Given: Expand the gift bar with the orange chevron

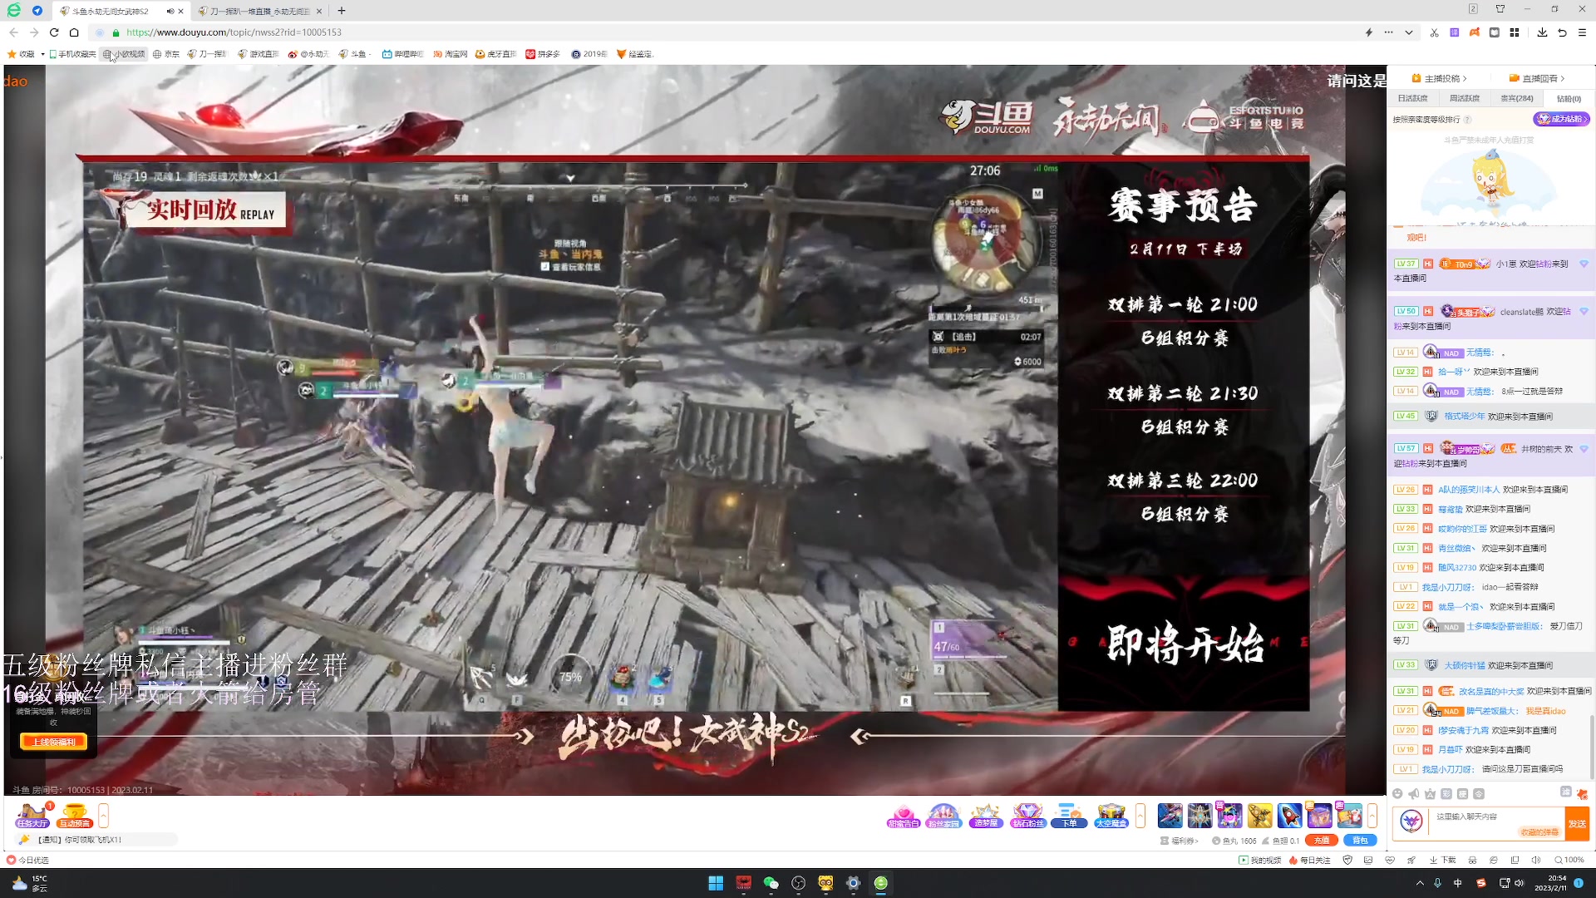Looking at the screenshot, I should (x=1140, y=817).
